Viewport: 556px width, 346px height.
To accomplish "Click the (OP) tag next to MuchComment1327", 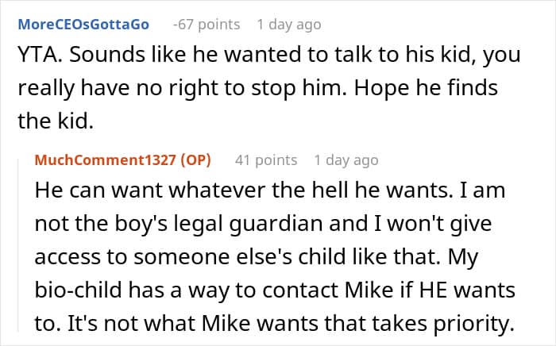I will pyautogui.click(x=195, y=160).
